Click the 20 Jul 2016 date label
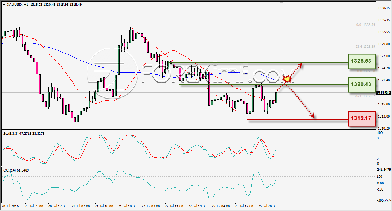392x211 pixels. tap(10, 206)
